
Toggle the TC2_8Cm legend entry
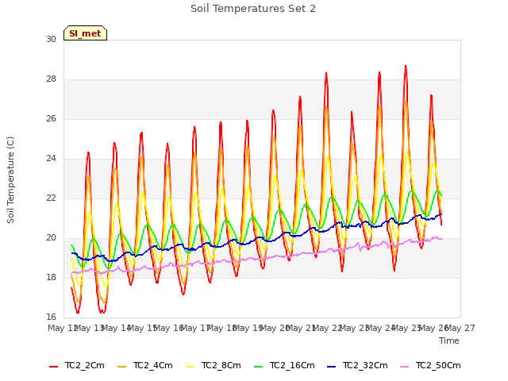[214, 365]
